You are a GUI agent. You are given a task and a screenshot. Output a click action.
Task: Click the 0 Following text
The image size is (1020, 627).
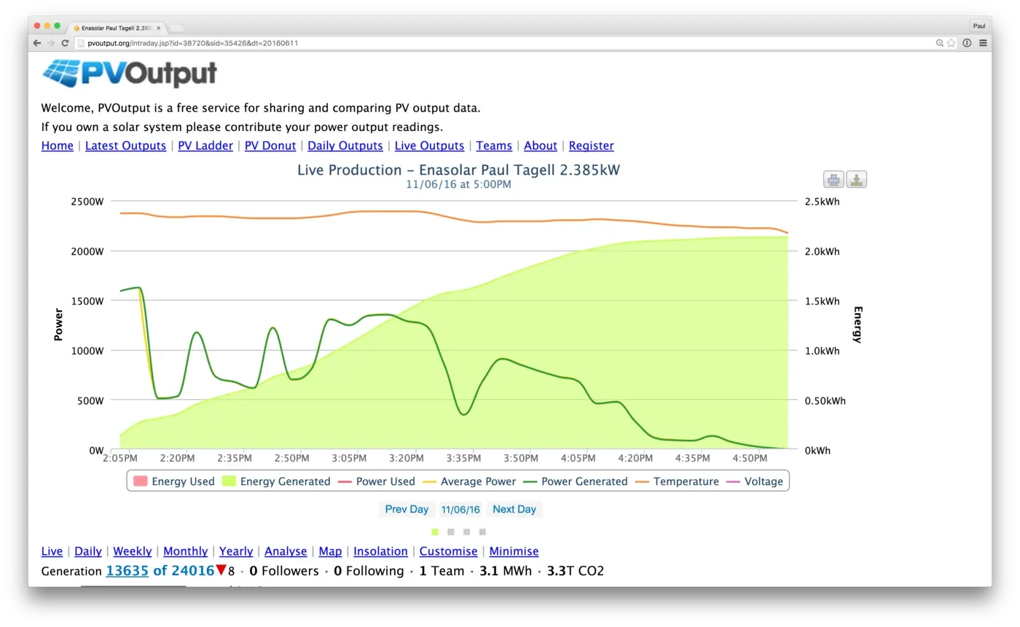tap(369, 571)
